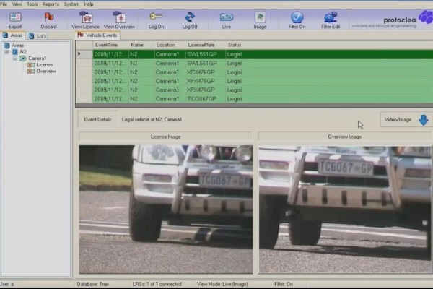
Task: Switch to Live mode icon
Action: click(227, 17)
